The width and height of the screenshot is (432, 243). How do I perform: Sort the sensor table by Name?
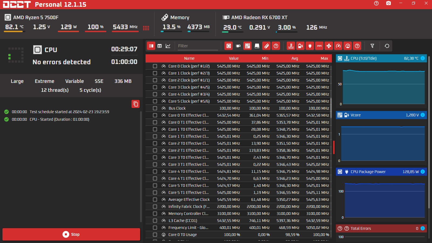(189, 58)
